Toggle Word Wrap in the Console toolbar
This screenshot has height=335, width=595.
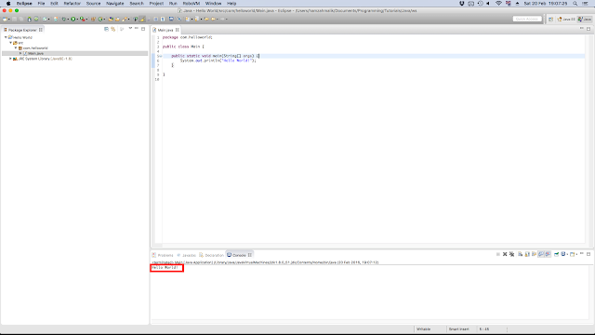click(534, 254)
